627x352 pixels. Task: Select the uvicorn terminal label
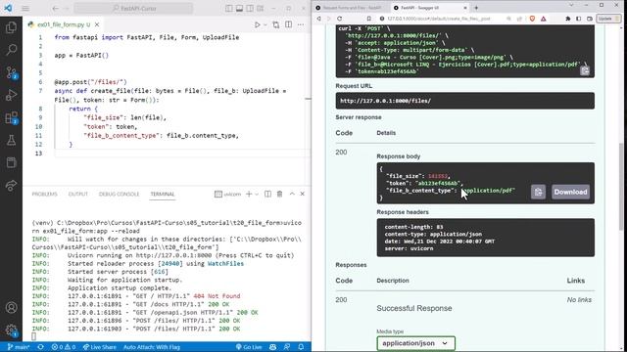click(x=228, y=194)
